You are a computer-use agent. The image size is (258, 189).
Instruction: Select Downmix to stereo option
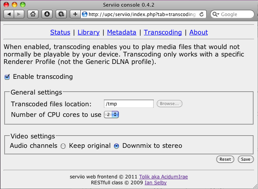coord(116,146)
